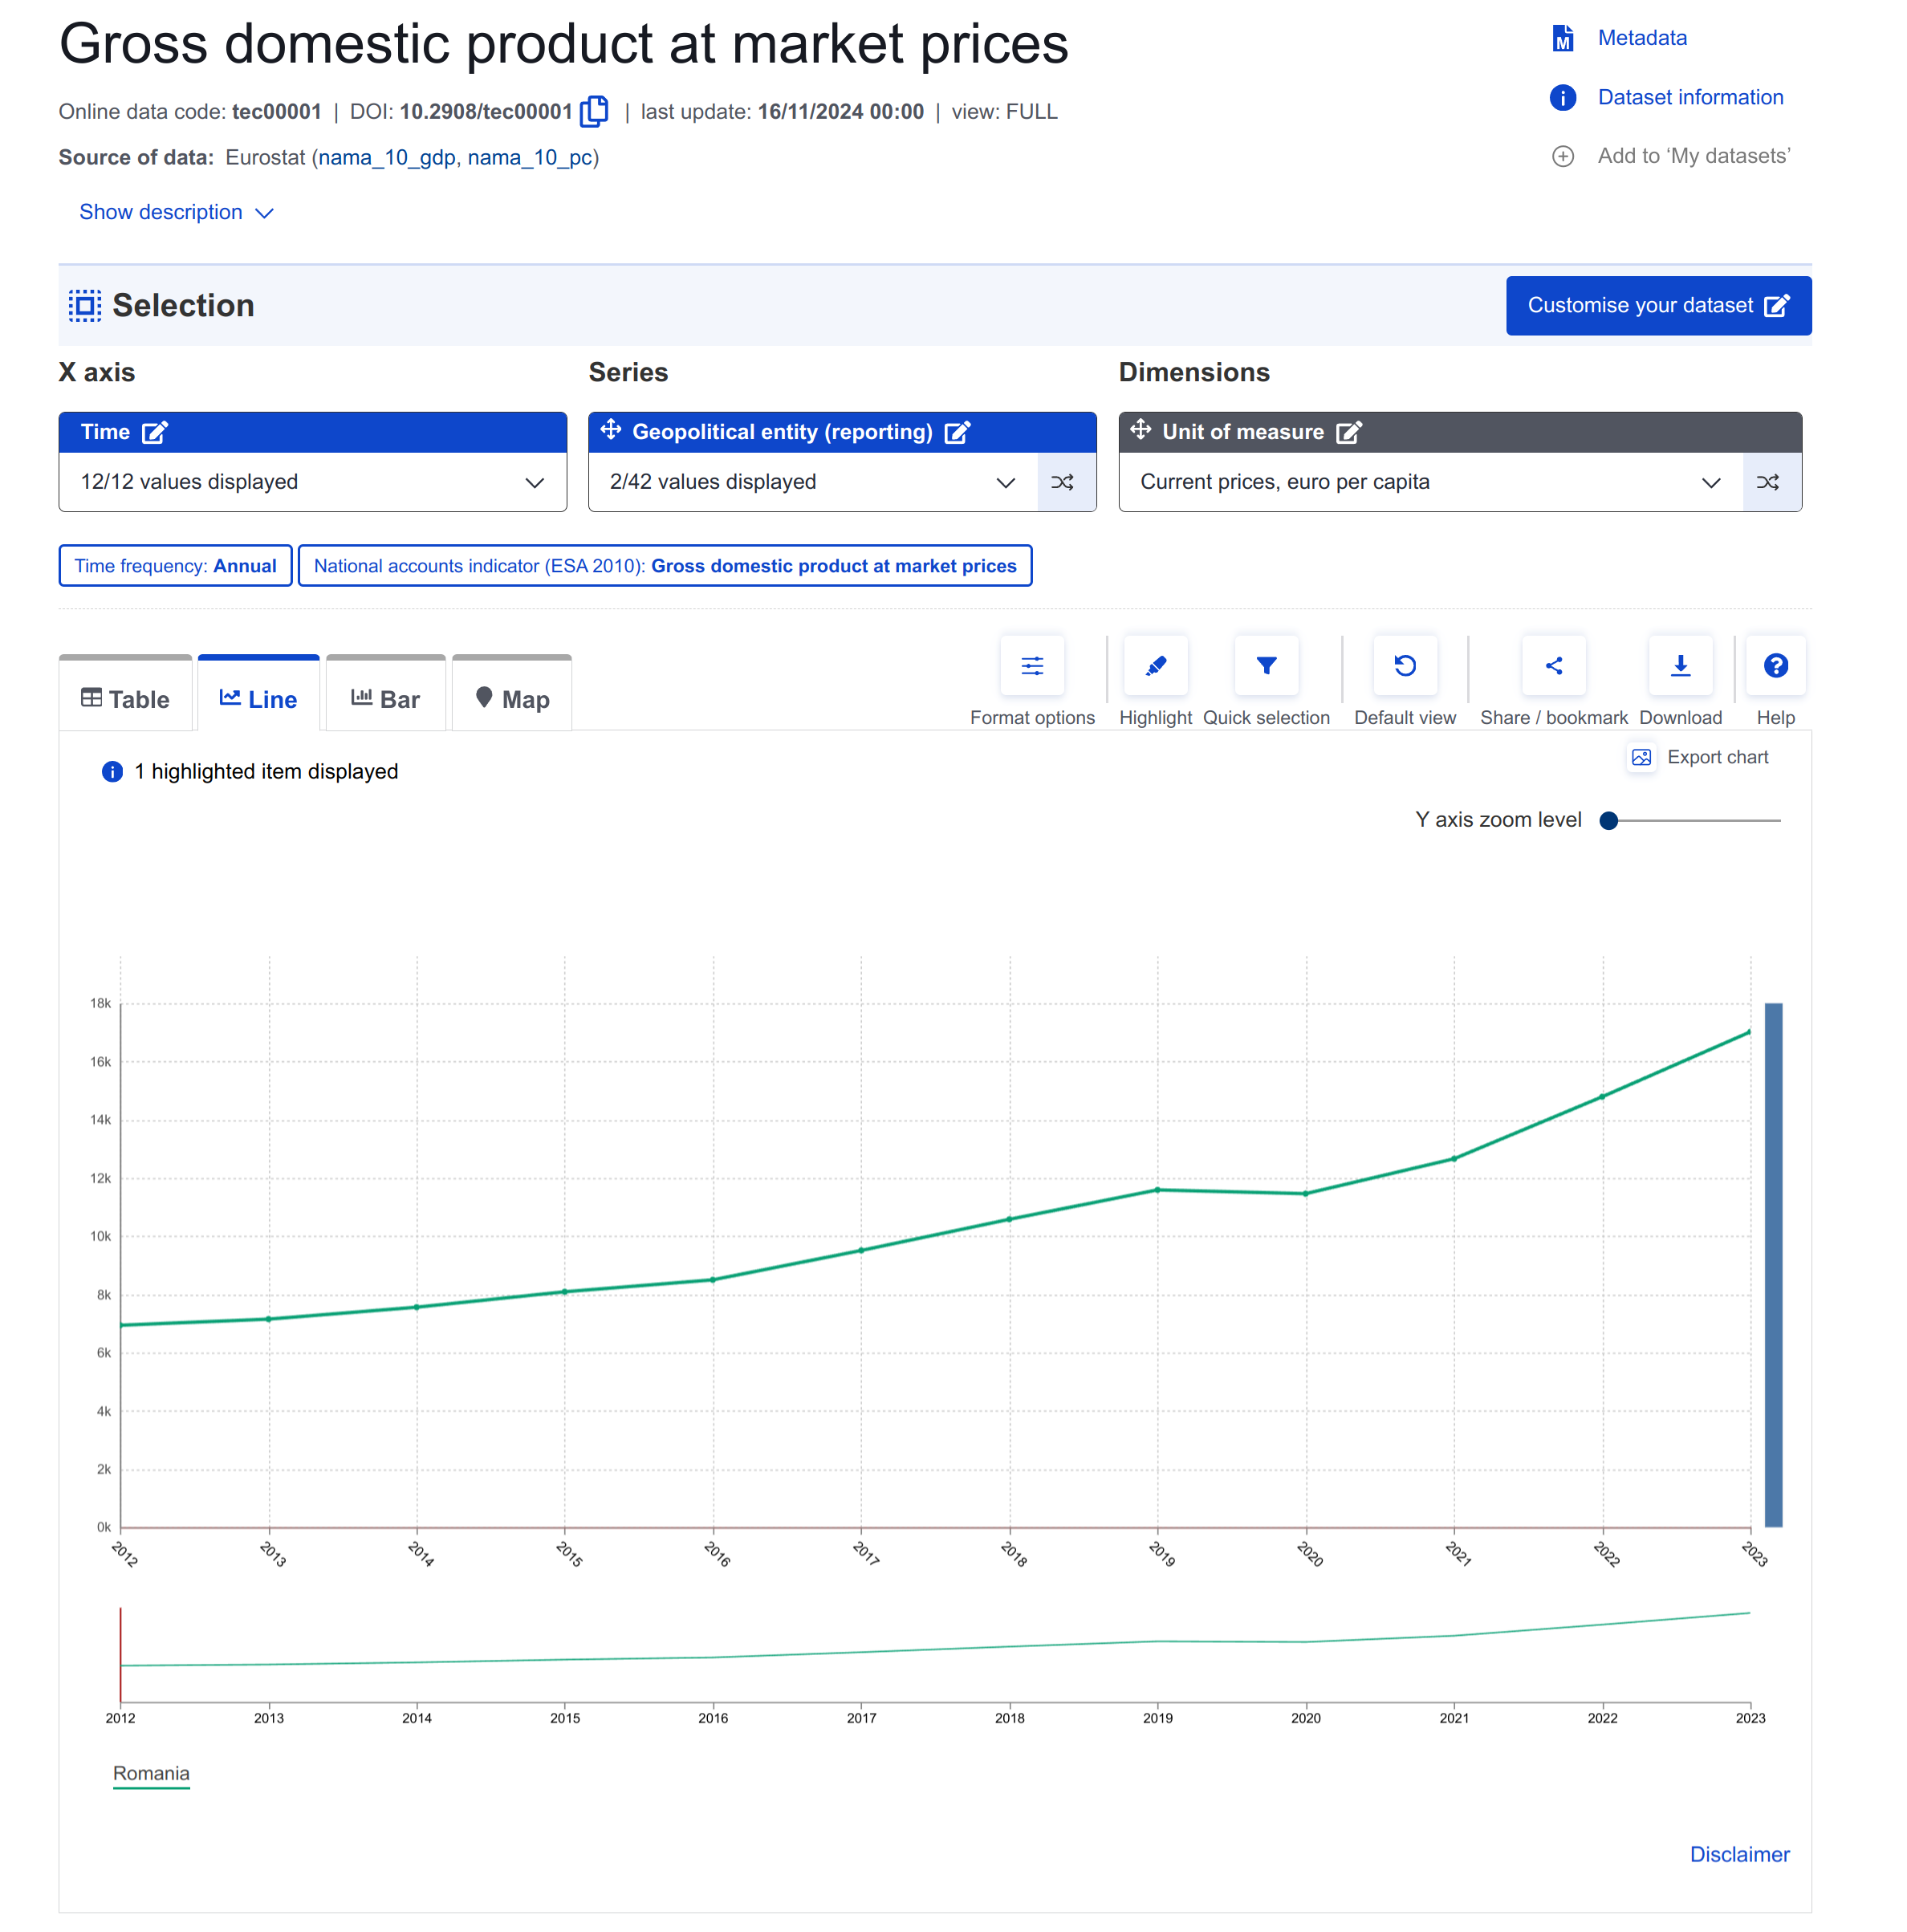Switch to the Table tab
1907x1932 pixels.
(x=125, y=699)
